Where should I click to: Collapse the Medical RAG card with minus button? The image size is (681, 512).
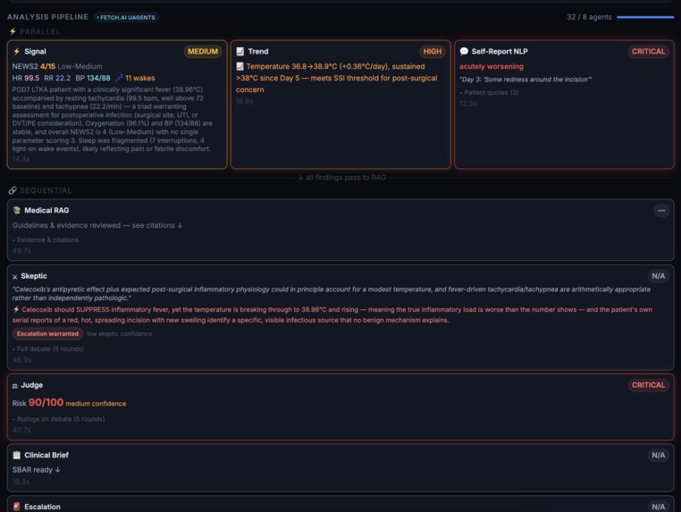coord(661,211)
